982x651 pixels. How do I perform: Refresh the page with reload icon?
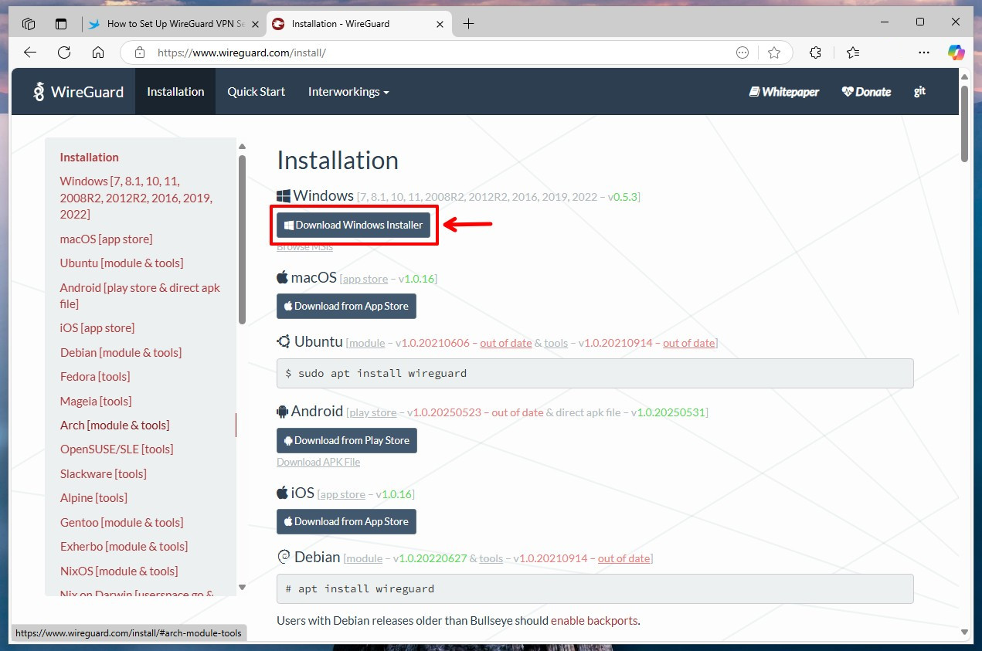coord(64,53)
